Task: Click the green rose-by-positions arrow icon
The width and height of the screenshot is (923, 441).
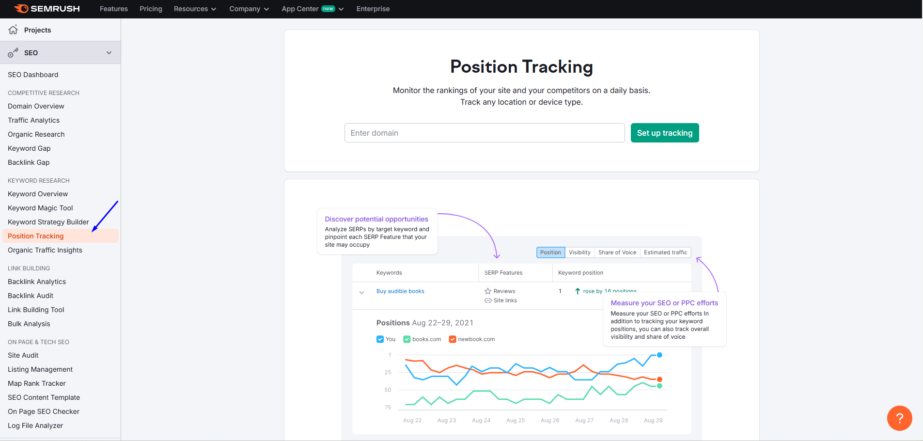Action: pos(578,291)
